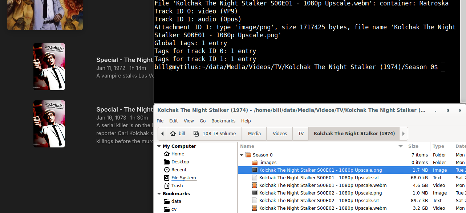Screen dimensions: 466x213
Task: Open Trash in the sidebar
Action: (177, 186)
